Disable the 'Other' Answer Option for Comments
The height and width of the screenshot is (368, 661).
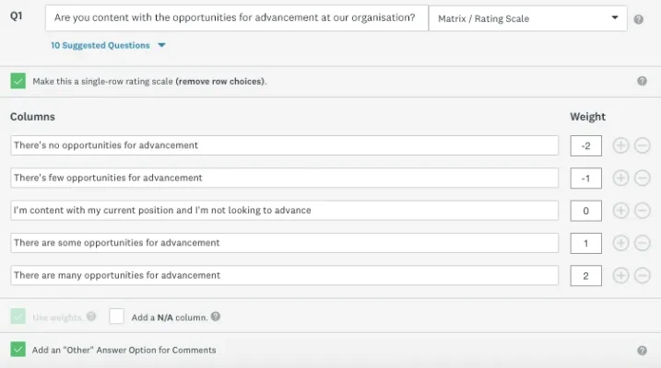[x=18, y=350]
